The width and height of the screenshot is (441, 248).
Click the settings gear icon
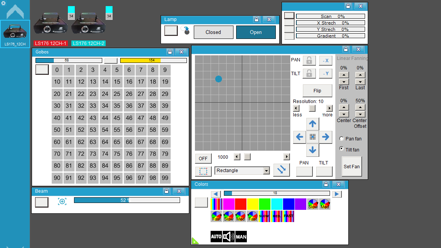(3, 3)
